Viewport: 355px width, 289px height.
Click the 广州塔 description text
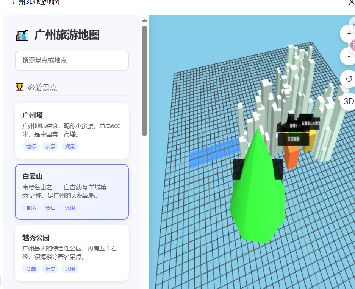(71, 130)
